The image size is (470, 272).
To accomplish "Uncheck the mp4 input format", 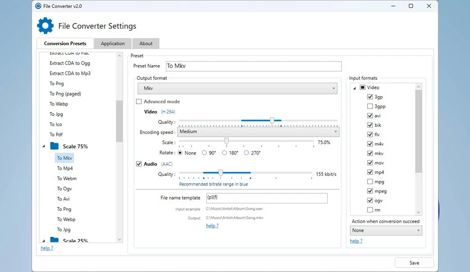I will pyautogui.click(x=370, y=172).
